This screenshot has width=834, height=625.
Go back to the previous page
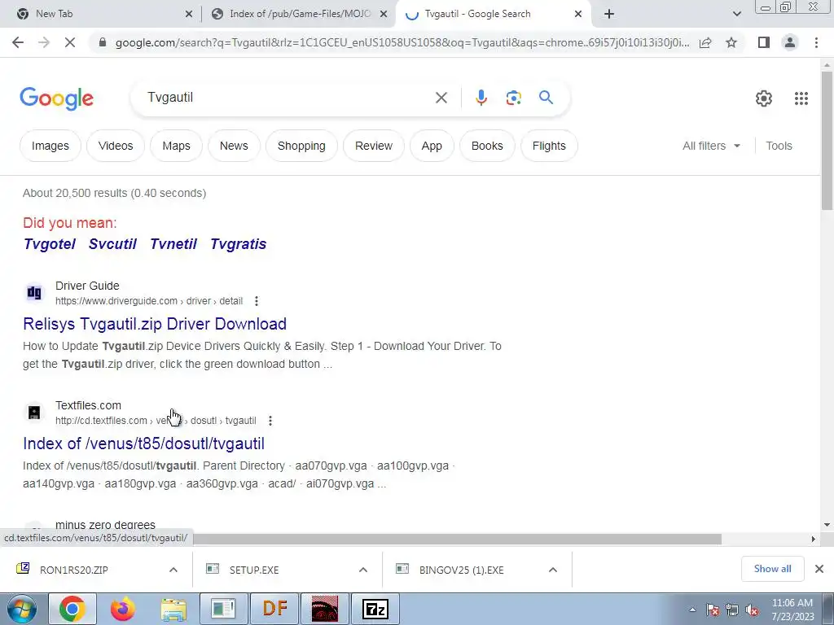(18, 42)
